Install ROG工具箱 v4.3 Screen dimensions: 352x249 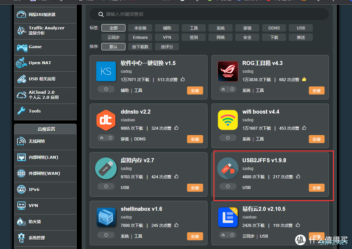click(x=317, y=90)
